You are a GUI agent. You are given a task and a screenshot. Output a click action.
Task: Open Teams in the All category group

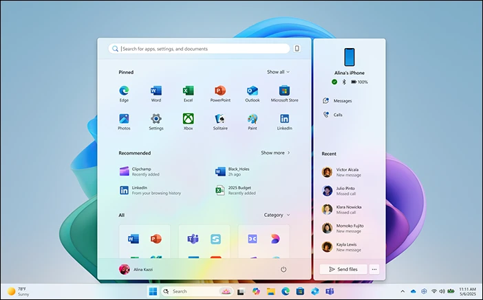tap(193, 239)
